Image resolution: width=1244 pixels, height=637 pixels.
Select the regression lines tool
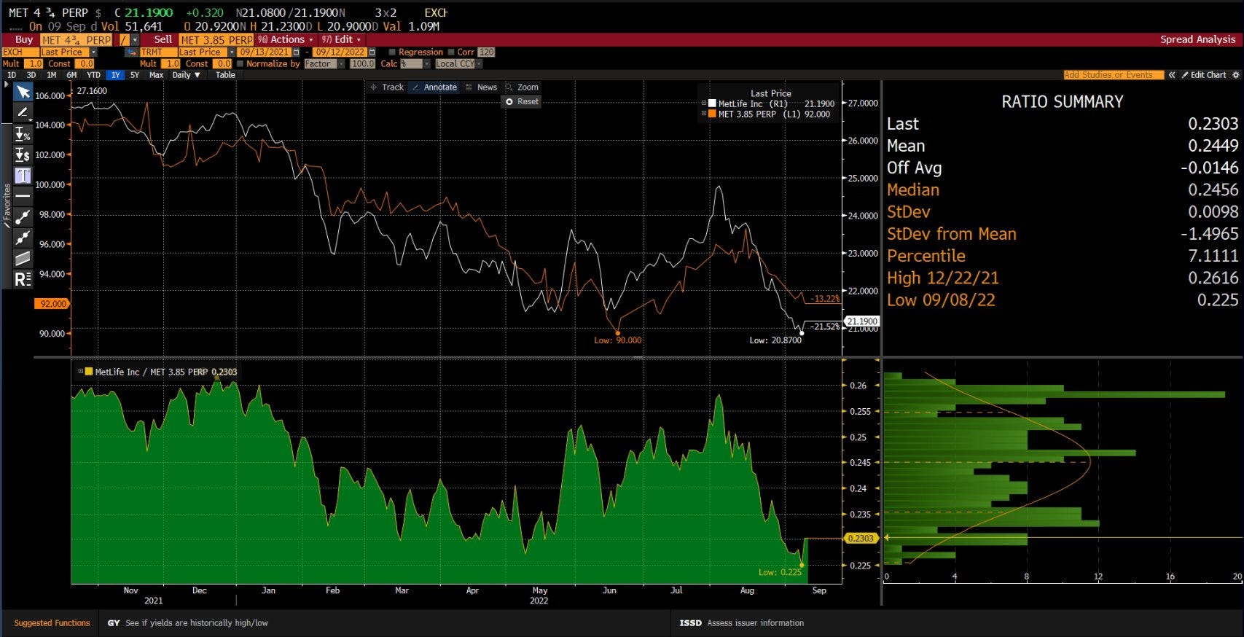[23, 279]
